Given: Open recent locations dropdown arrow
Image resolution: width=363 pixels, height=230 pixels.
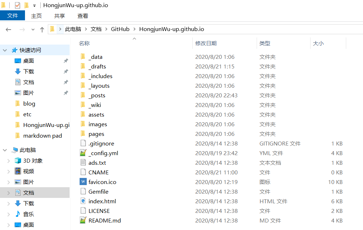Looking at the screenshot, I should point(33,29).
